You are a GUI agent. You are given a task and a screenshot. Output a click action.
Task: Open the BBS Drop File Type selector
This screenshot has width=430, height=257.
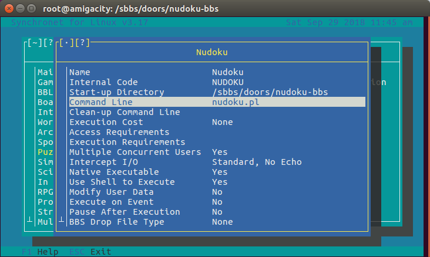click(x=217, y=222)
